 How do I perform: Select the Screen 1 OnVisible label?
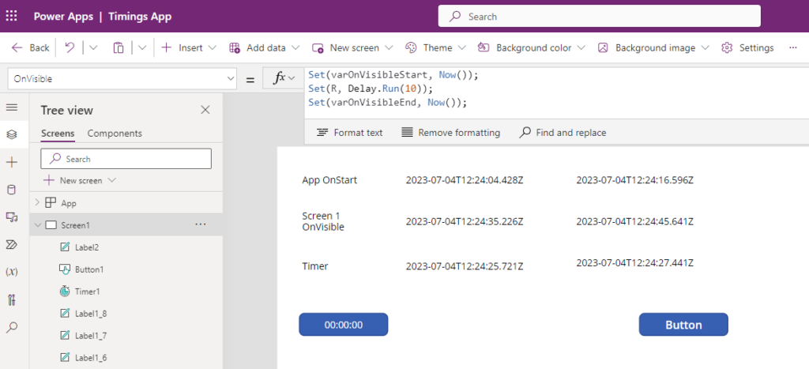click(323, 221)
